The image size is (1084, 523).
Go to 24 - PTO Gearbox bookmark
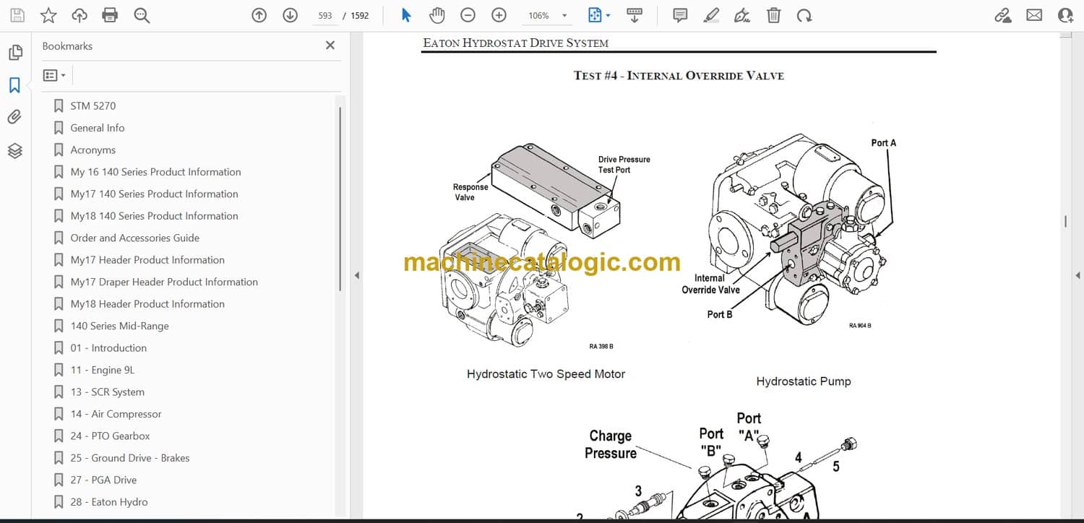click(x=111, y=436)
